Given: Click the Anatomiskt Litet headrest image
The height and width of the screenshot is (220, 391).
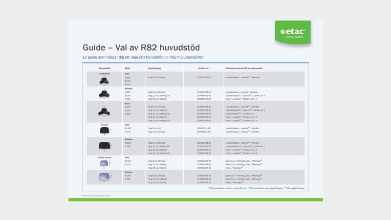Looking at the screenshot, I should click(104, 81).
